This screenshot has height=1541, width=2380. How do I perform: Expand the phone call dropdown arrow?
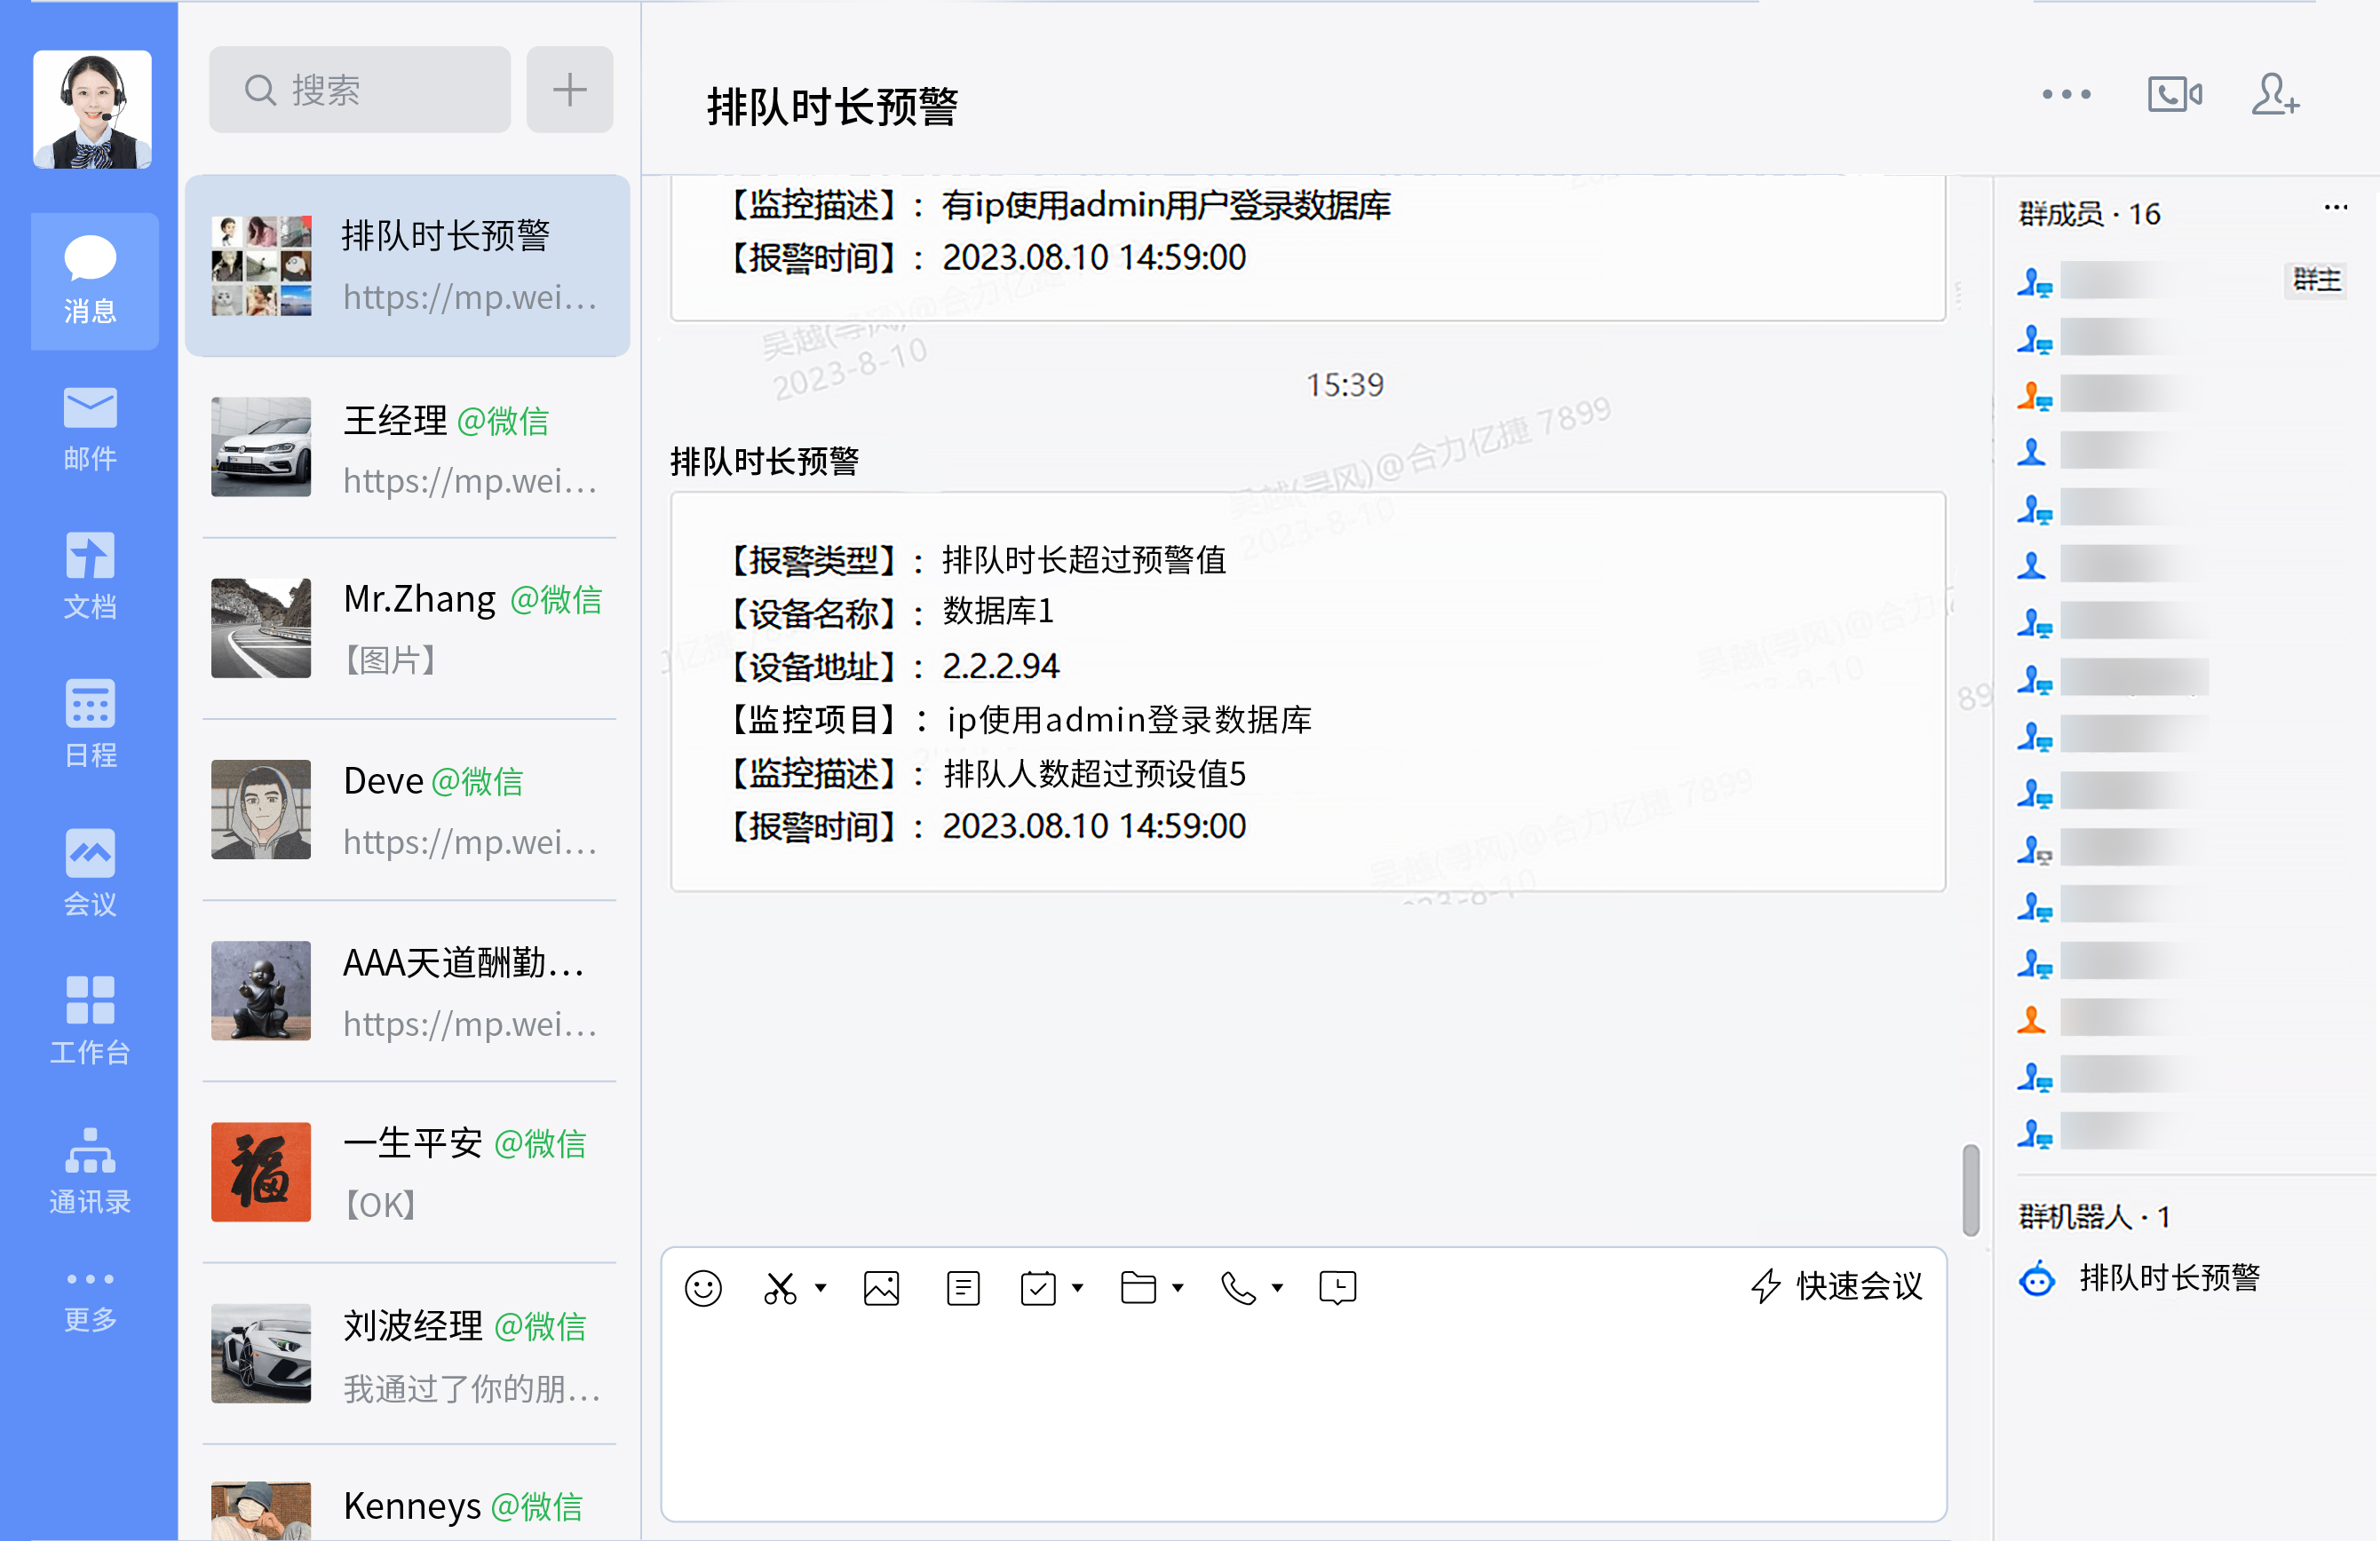pos(1277,1287)
